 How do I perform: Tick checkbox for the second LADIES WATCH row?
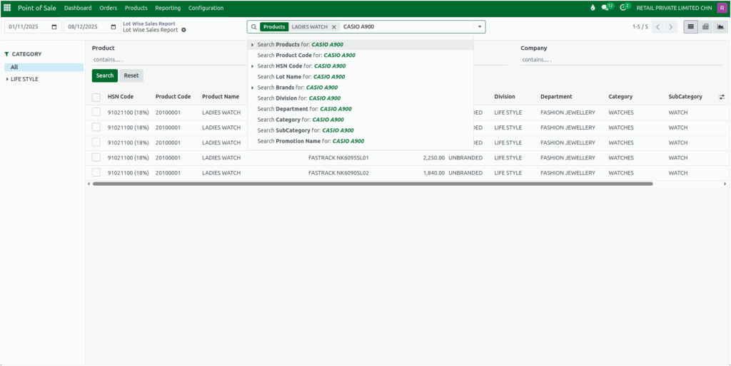[x=96, y=127]
